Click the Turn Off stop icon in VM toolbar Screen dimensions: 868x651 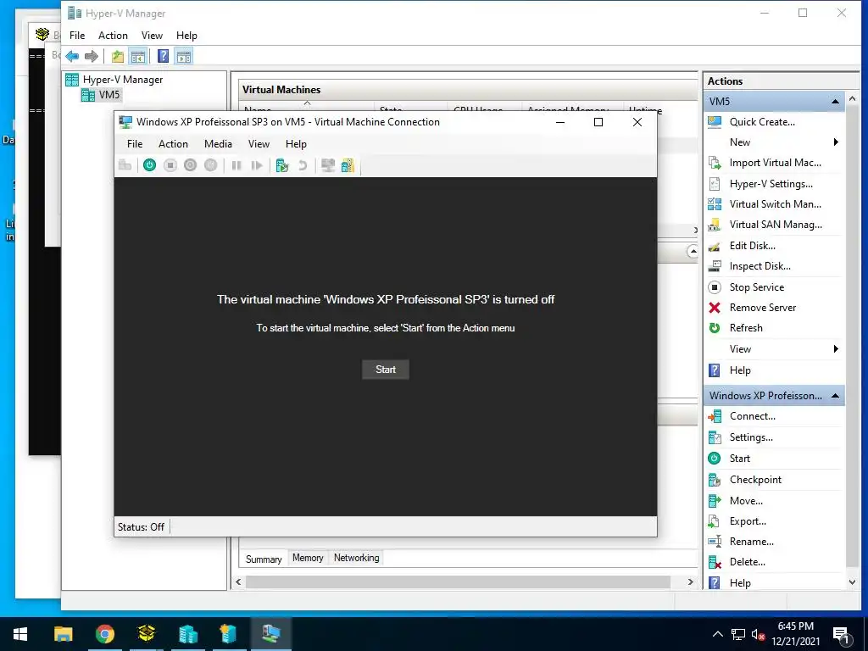[x=170, y=165]
